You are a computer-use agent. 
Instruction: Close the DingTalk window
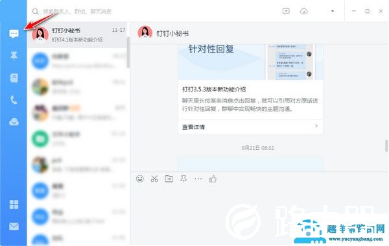[x=381, y=11]
